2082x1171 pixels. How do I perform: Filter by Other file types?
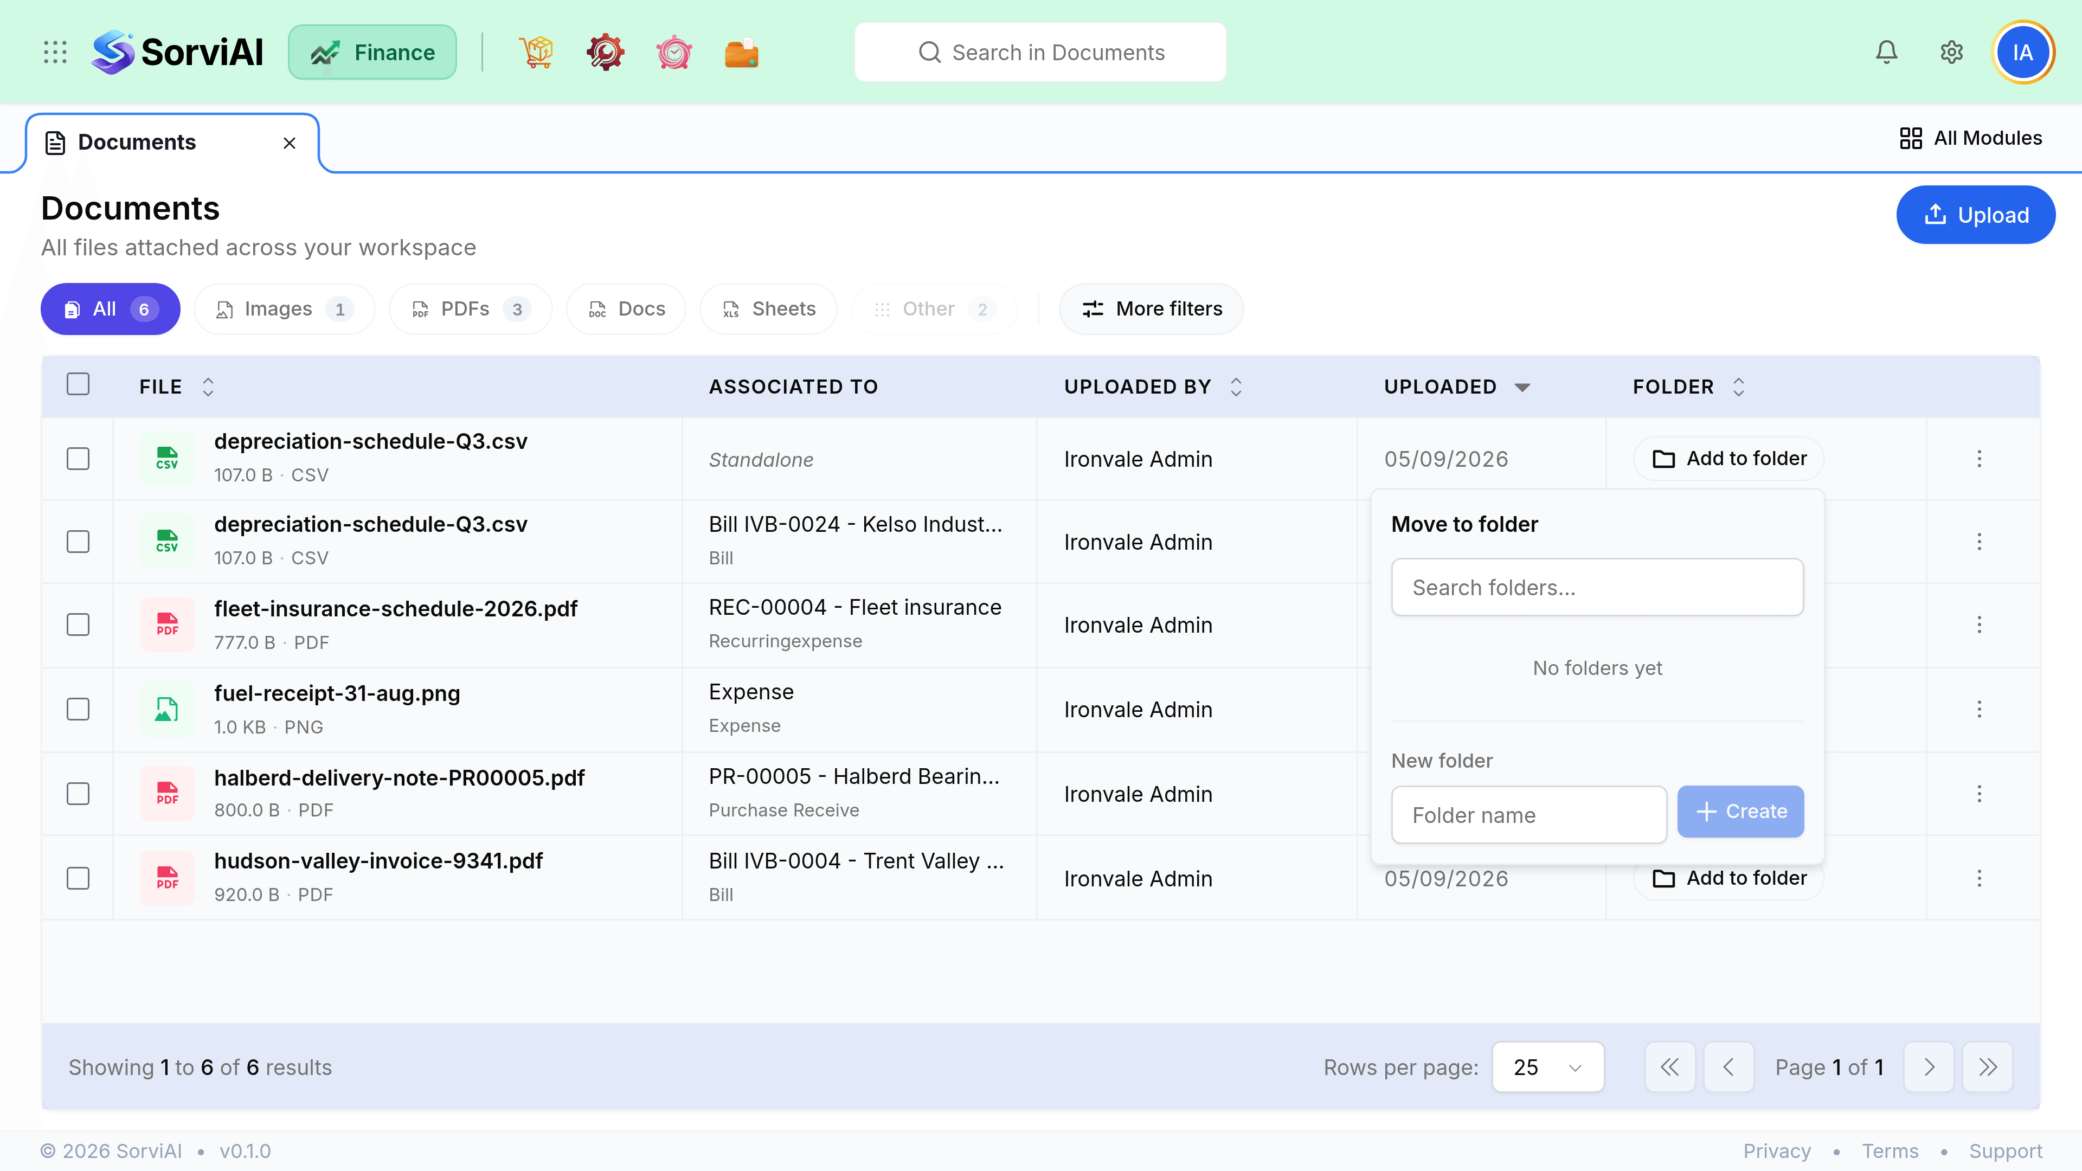click(x=934, y=308)
